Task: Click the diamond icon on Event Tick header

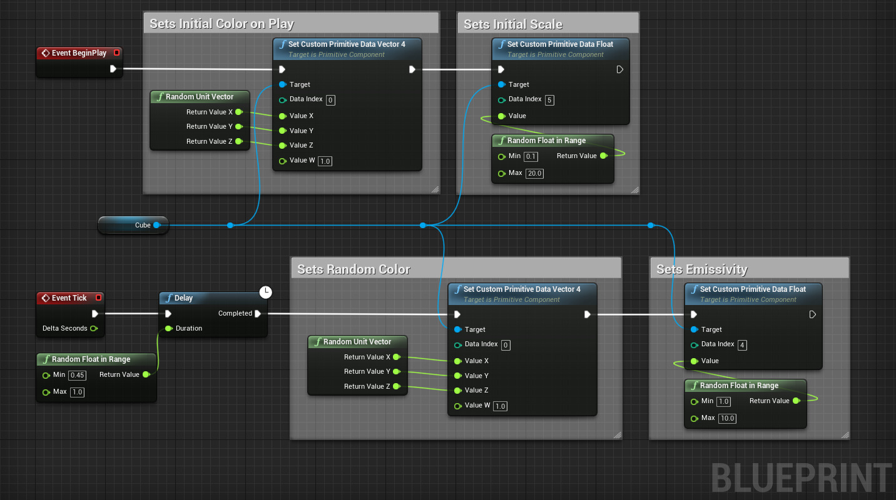Action: 45,298
